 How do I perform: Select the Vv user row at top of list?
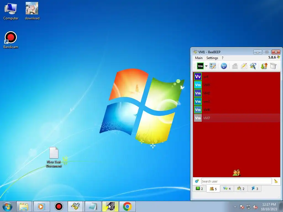[x=237, y=77]
